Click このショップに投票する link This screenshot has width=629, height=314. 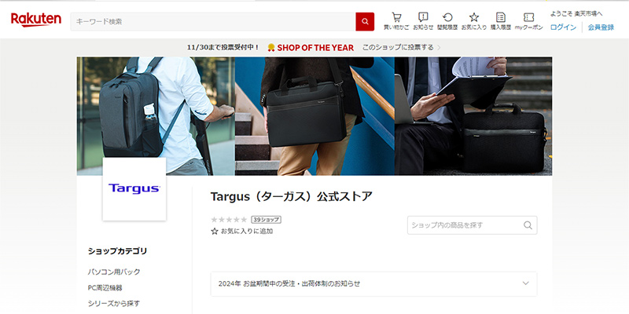(x=398, y=48)
